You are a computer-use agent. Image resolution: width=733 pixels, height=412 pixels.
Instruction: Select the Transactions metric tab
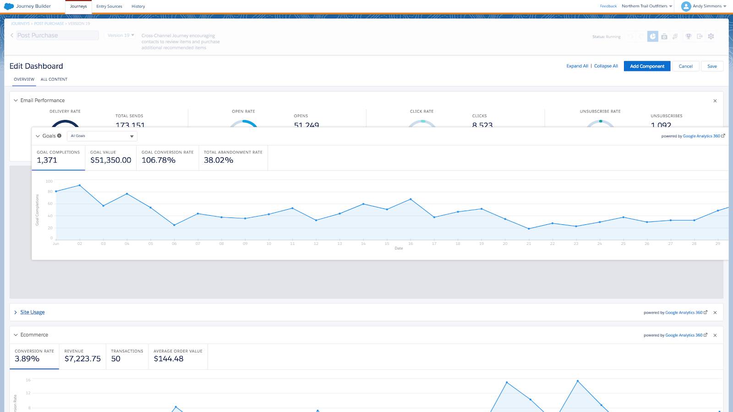pos(127,356)
